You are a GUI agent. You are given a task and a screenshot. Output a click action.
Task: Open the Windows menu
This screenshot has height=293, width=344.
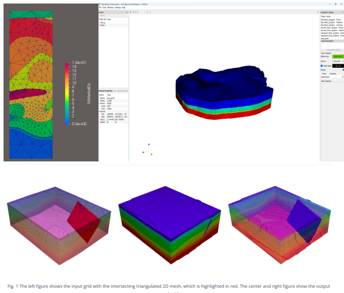point(111,8)
